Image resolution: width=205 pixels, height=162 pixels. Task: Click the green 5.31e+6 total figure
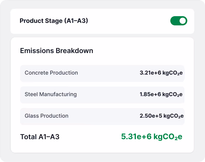coord(136,137)
